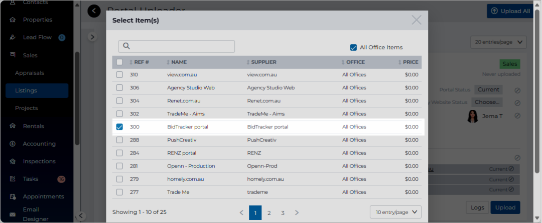
Task: Sort by NAME column
Action: click(177, 62)
